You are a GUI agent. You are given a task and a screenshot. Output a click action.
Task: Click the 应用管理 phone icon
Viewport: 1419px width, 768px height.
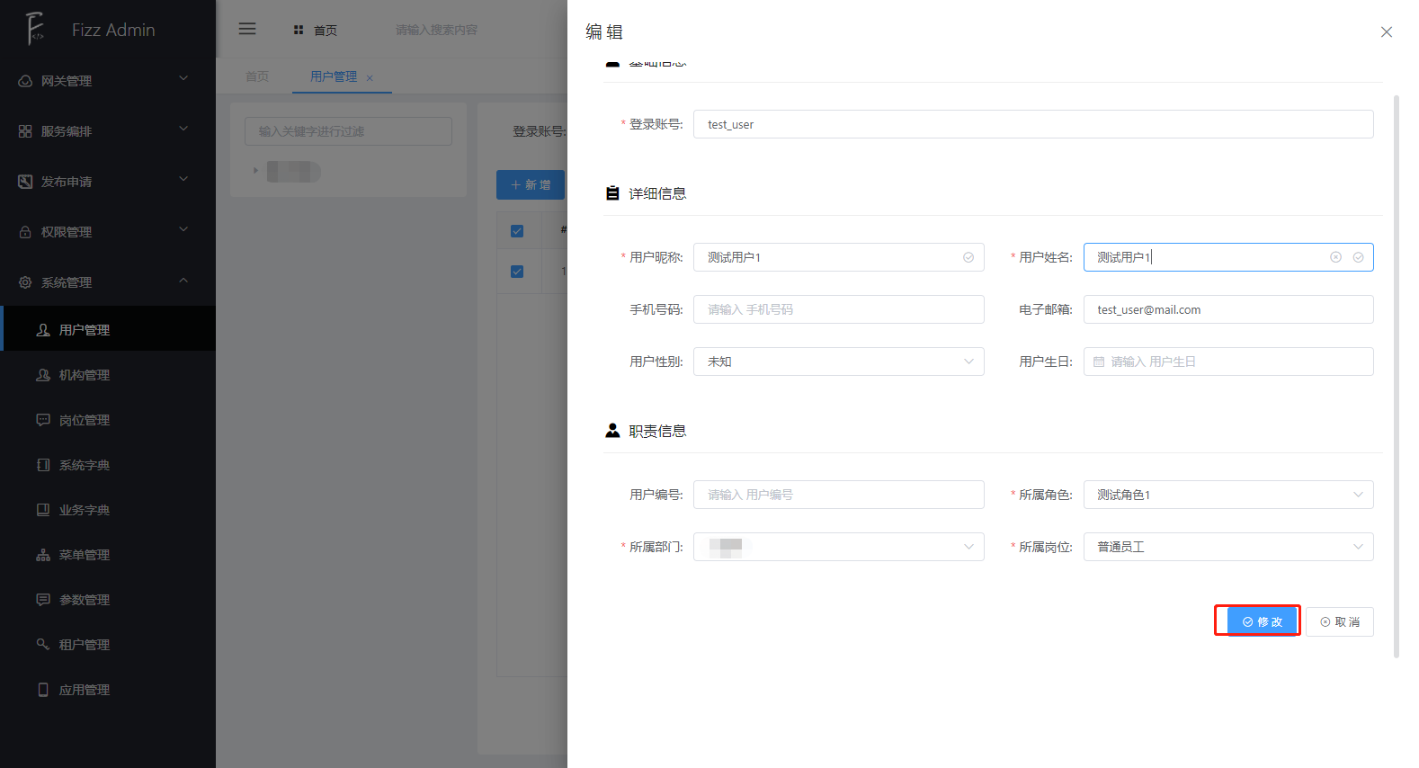(x=43, y=690)
